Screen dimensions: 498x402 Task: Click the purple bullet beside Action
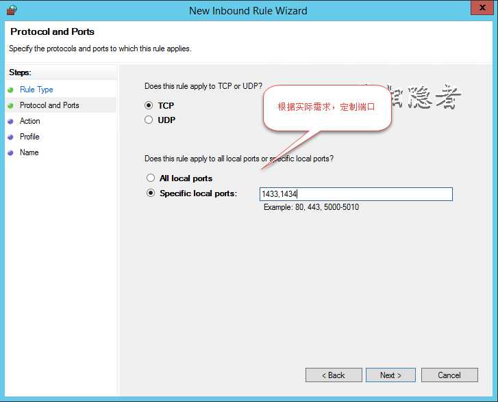[x=10, y=122]
